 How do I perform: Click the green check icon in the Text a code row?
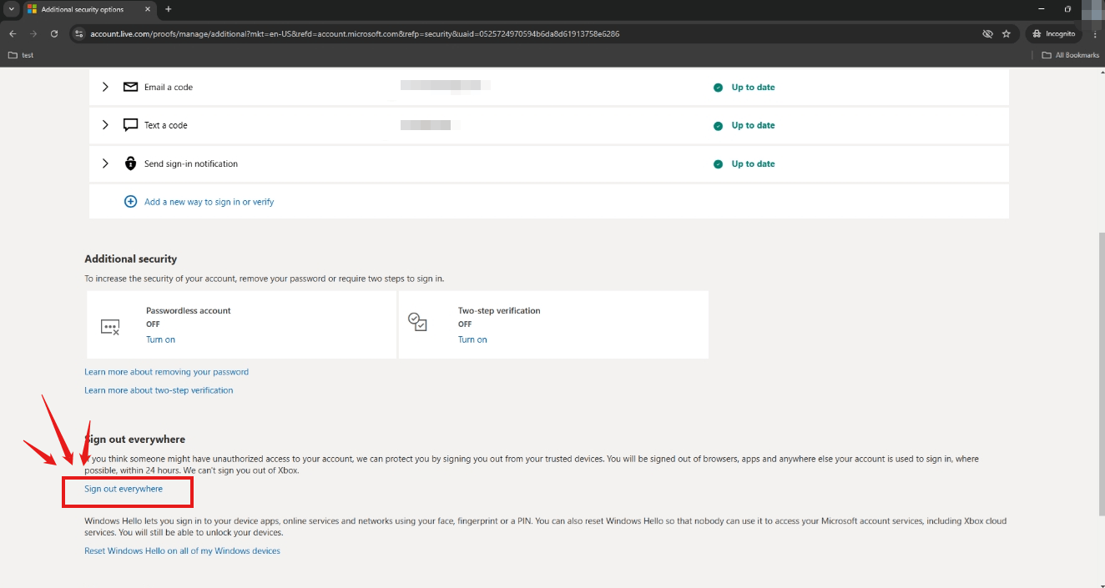(x=718, y=126)
